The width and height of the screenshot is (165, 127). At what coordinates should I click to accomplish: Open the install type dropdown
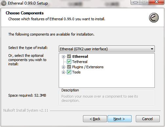point(107,49)
